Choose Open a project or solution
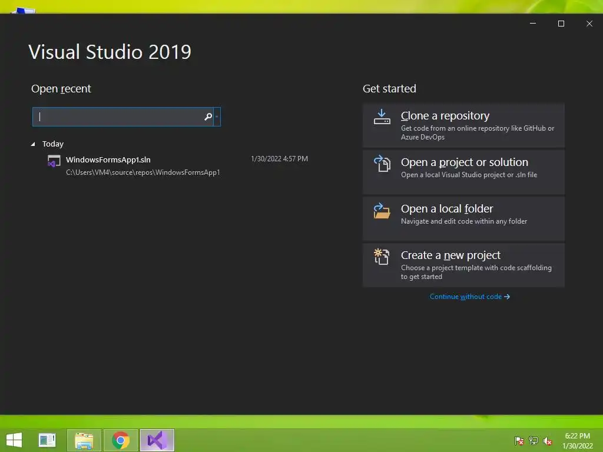 click(463, 172)
